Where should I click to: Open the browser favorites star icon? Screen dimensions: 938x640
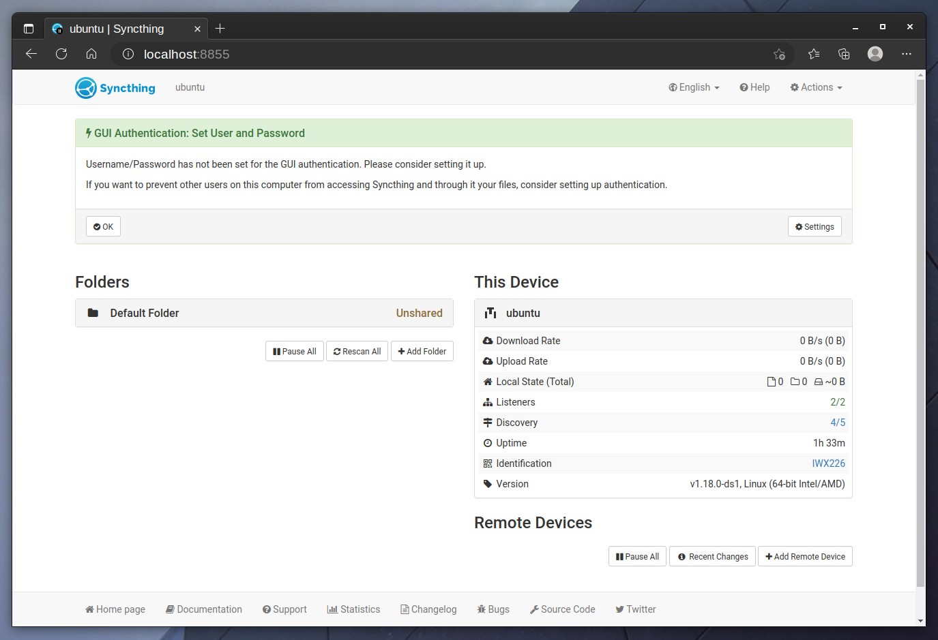click(x=814, y=54)
